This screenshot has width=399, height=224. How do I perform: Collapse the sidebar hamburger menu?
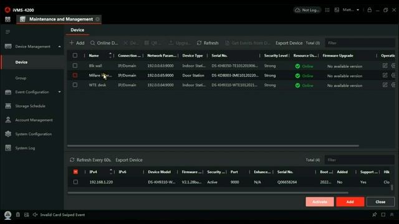tap(7, 32)
